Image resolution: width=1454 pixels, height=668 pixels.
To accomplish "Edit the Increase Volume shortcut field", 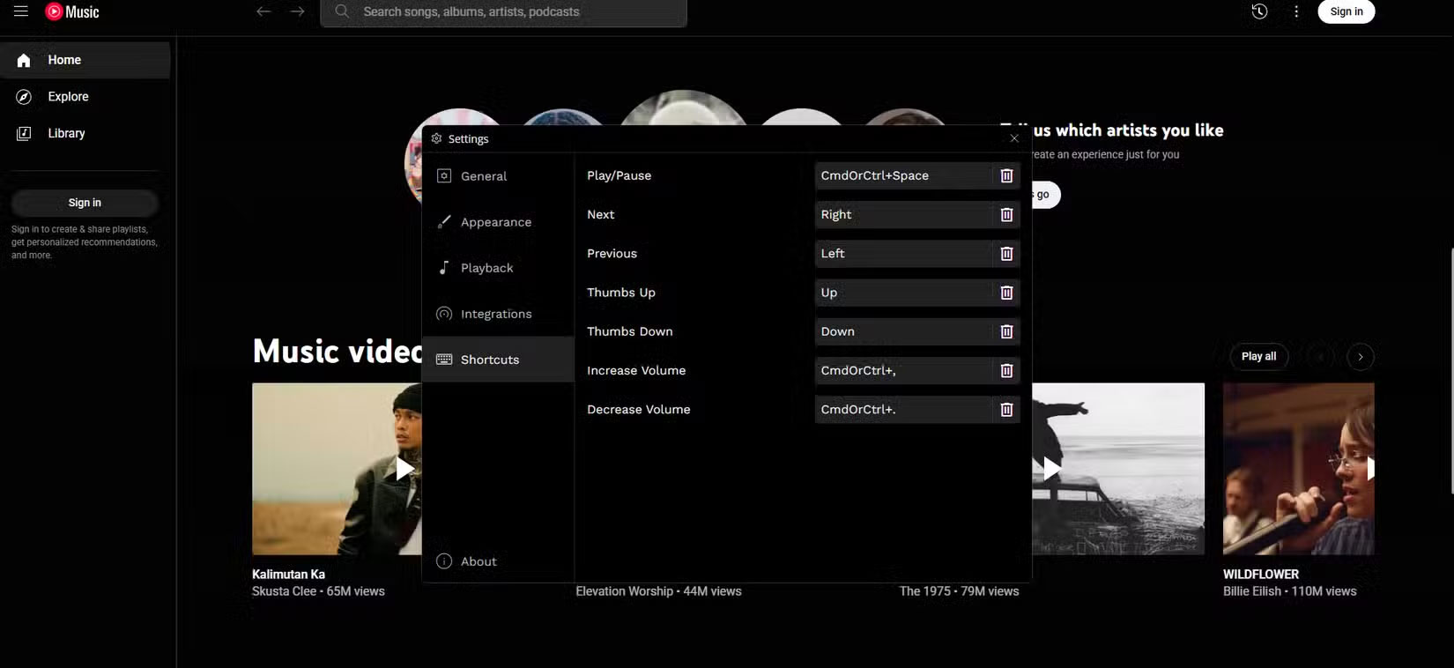I will pos(902,371).
